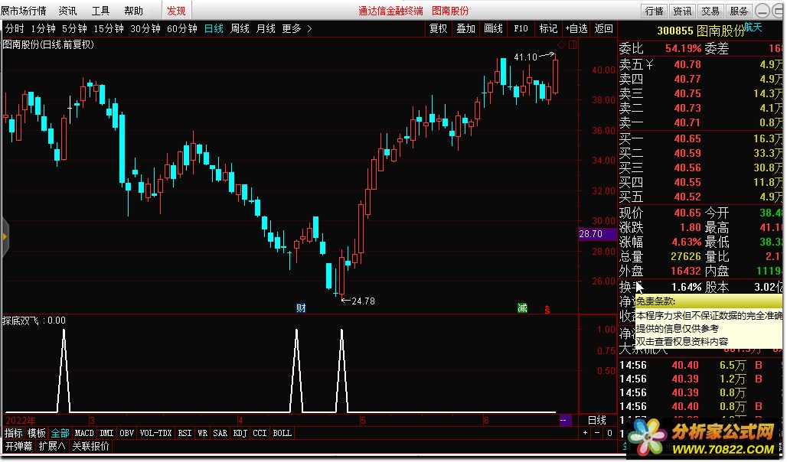Click stock title 300855 图南股份
The height and width of the screenshot is (462, 787).
coord(700,31)
